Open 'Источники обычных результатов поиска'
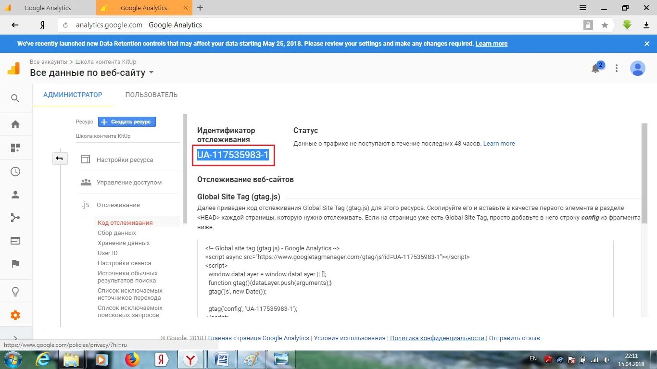Screen dimensions: 657x369 [x=127, y=277]
